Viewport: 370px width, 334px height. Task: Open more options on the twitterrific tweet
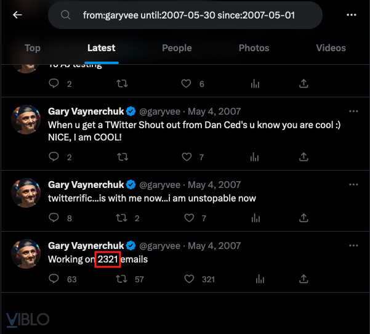353,184
